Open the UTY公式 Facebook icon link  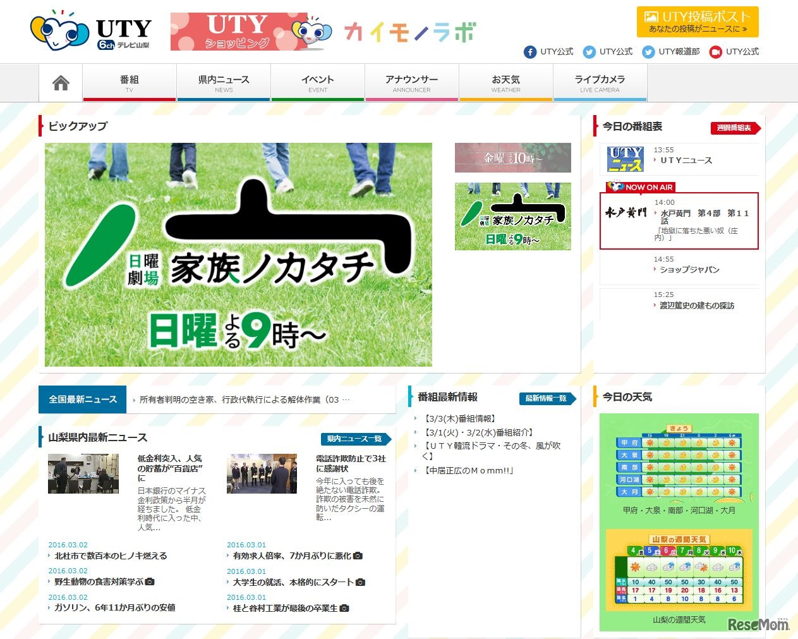(530, 52)
